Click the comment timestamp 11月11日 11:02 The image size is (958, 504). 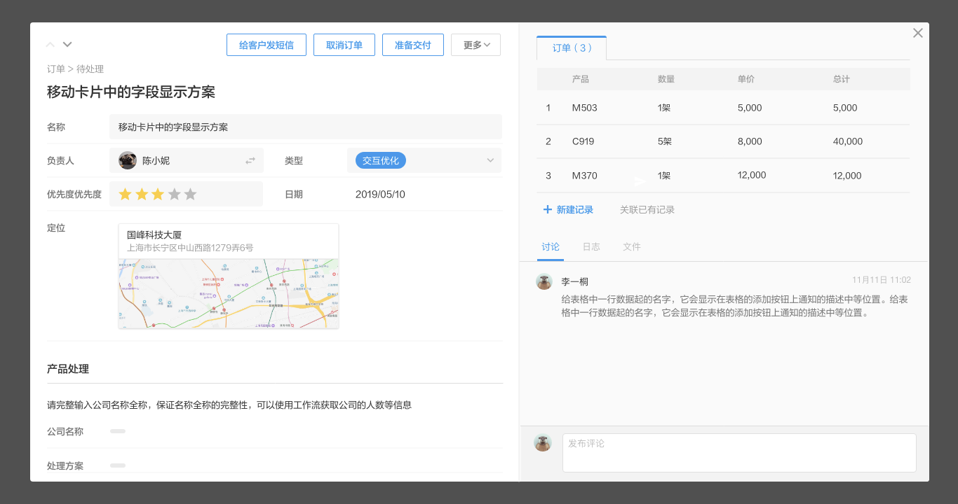coord(882,280)
